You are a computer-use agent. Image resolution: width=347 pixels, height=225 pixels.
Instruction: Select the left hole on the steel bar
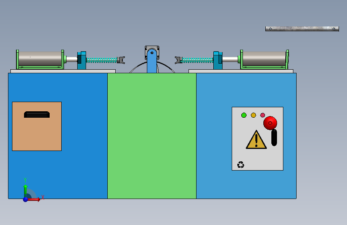pyautogui.click(x=271, y=29)
